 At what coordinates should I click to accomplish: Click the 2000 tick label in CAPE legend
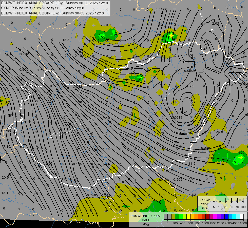tap(221, 223)
